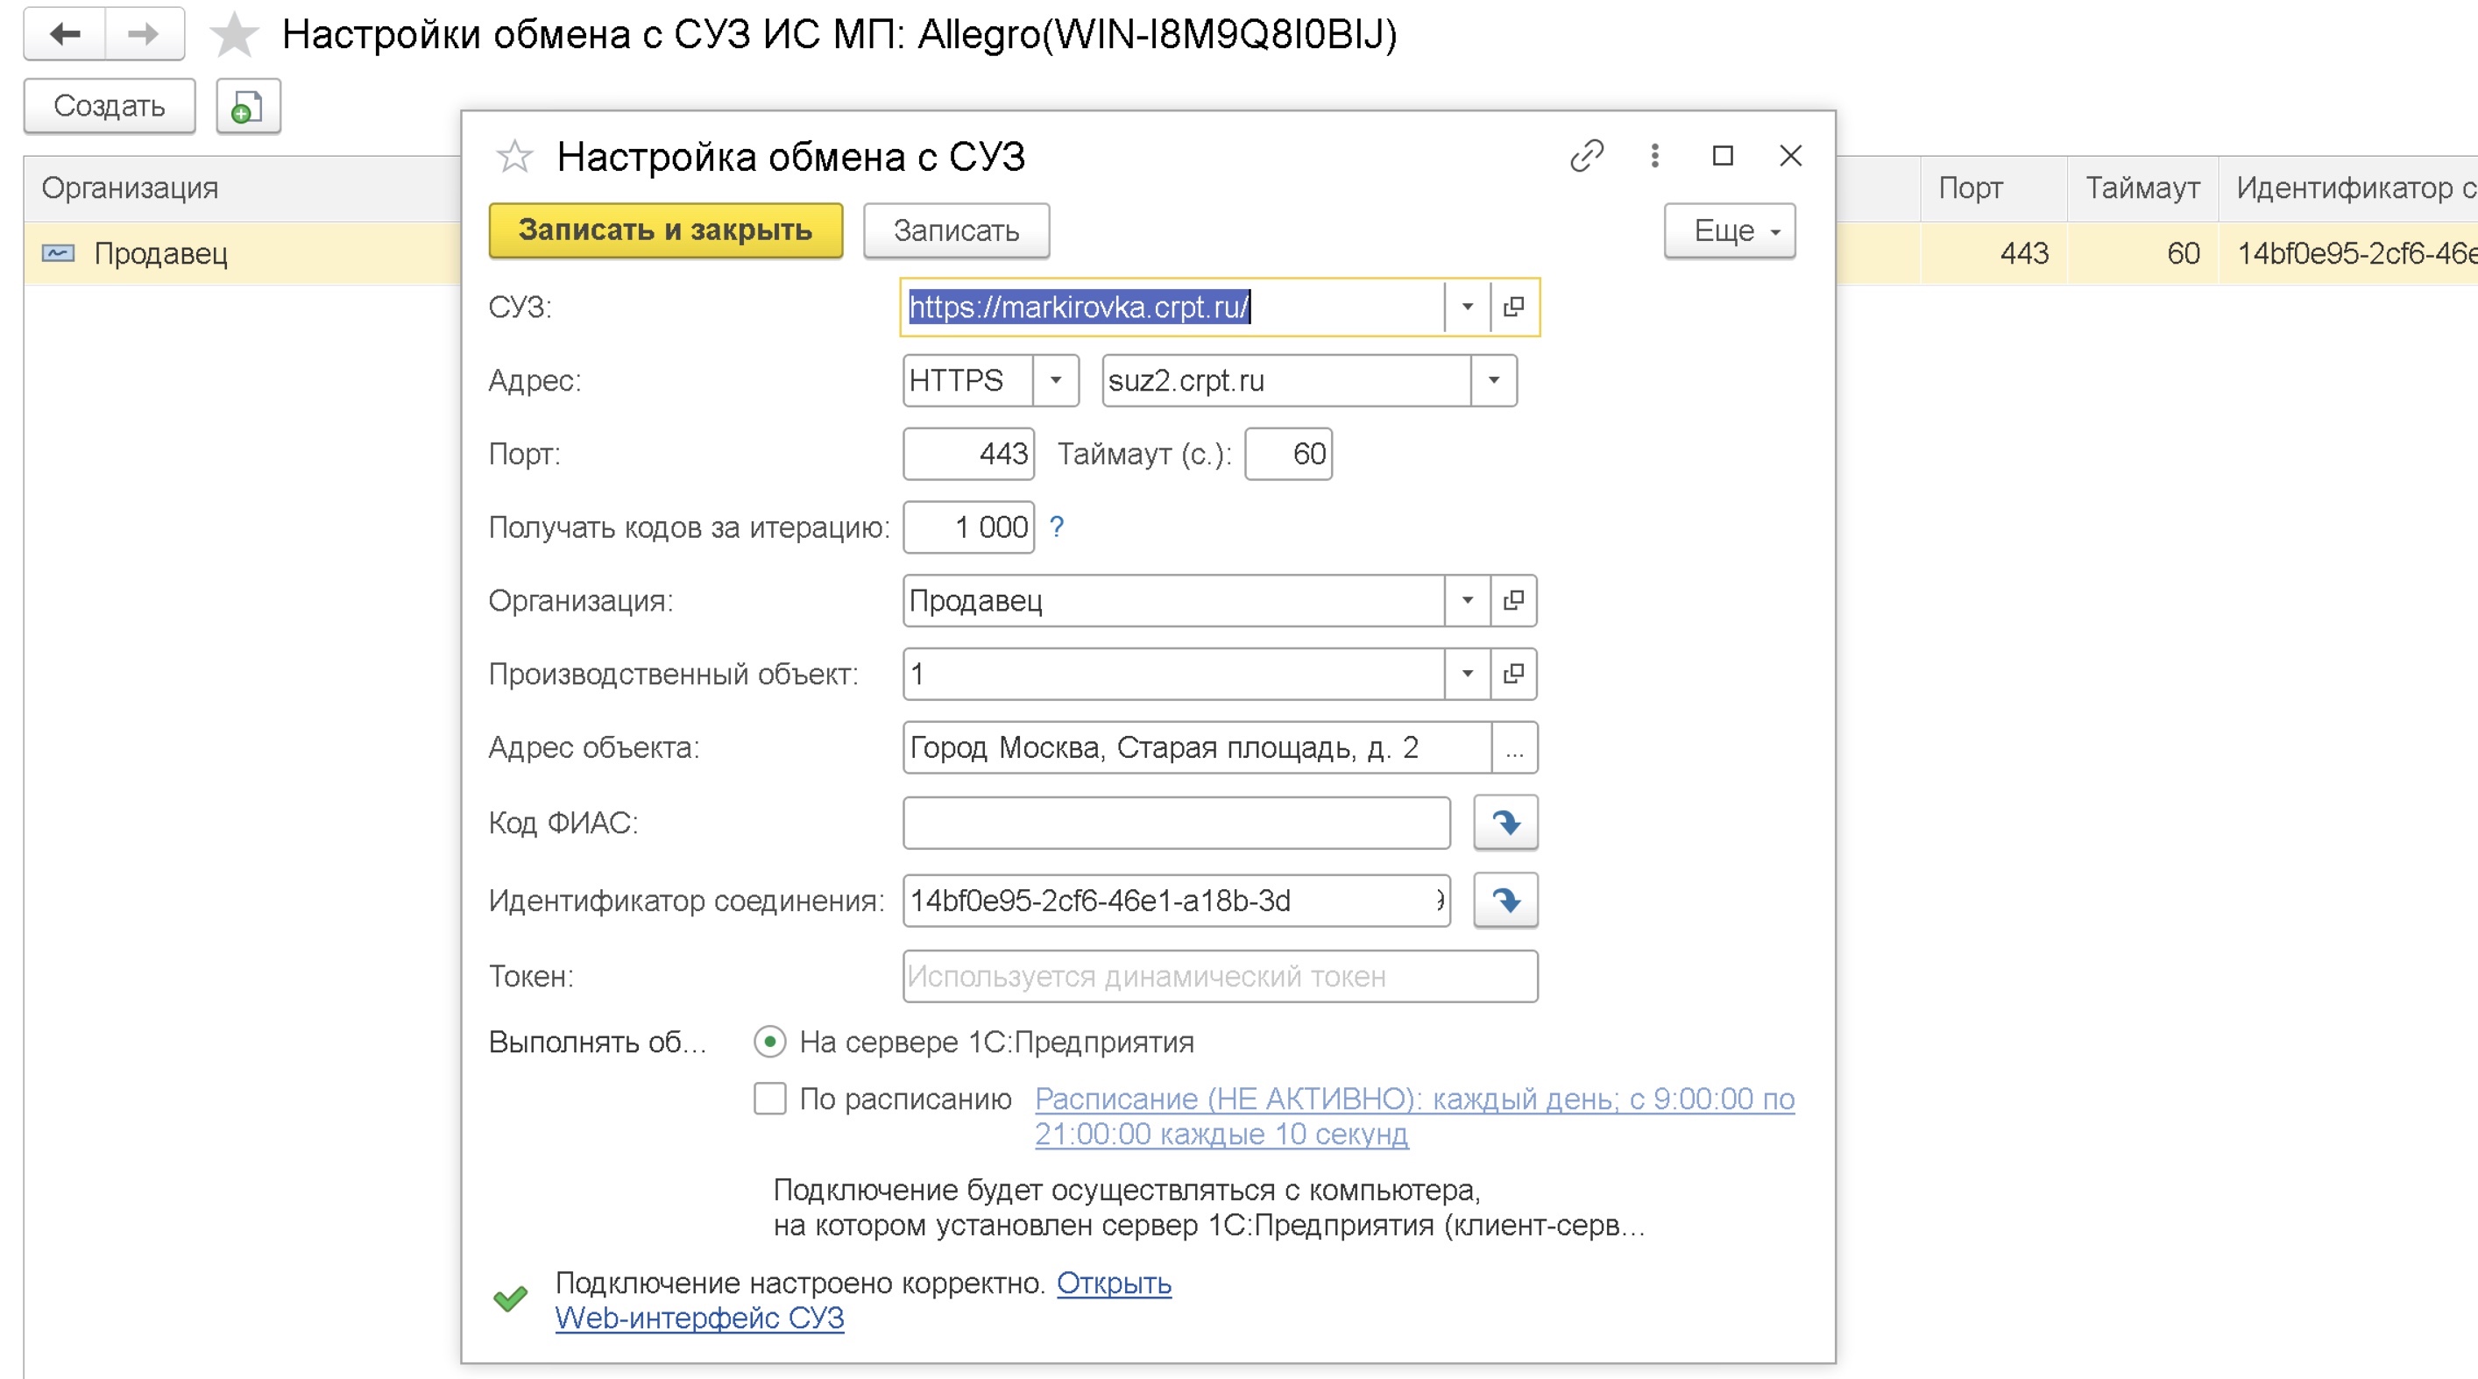Screen dimensions: 2478x1379
Task: Click the Таймаут column header in the list
Action: click(2142, 187)
